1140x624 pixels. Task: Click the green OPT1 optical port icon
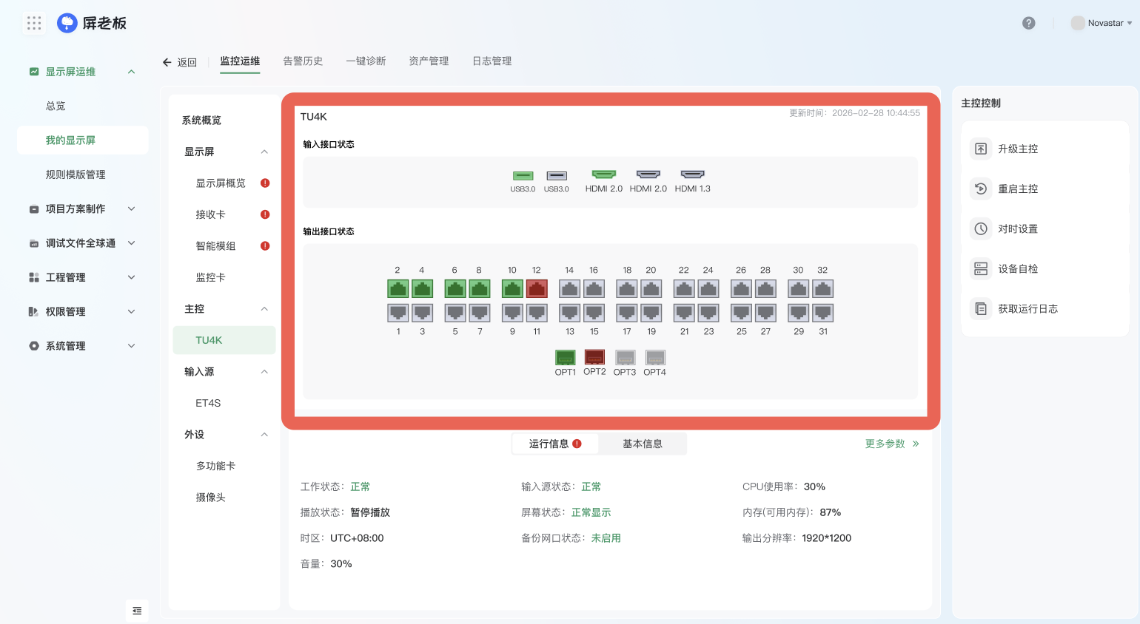pos(565,358)
